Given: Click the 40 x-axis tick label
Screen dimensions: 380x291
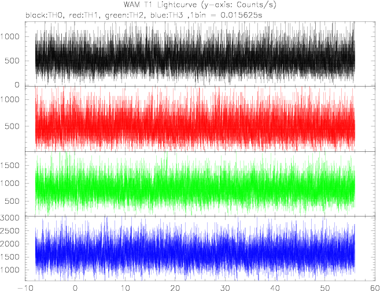Looking at the screenshot, I should coord(275,288).
